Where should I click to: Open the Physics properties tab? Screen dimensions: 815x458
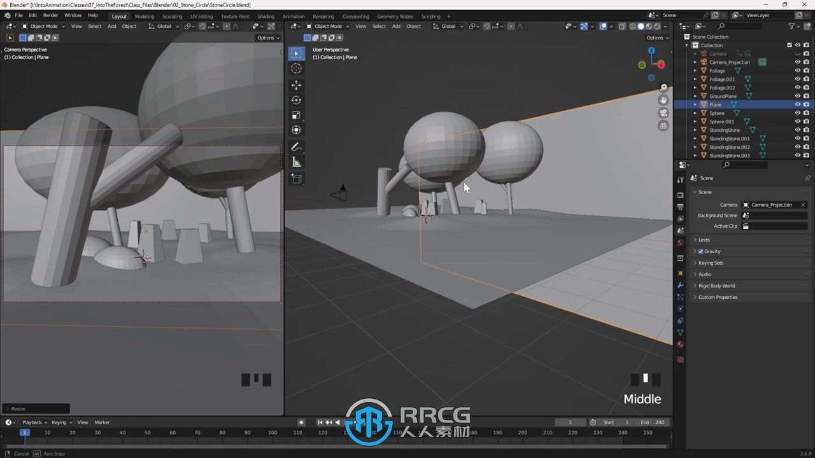pyautogui.click(x=680, y=309)
